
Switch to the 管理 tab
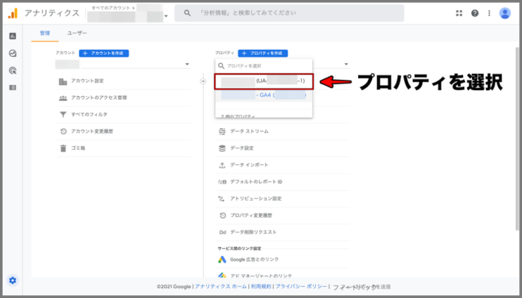point(45,33)
